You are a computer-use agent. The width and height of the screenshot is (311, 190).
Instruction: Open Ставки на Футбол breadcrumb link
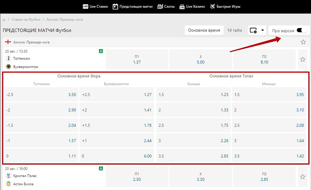(x=26, y=19)
